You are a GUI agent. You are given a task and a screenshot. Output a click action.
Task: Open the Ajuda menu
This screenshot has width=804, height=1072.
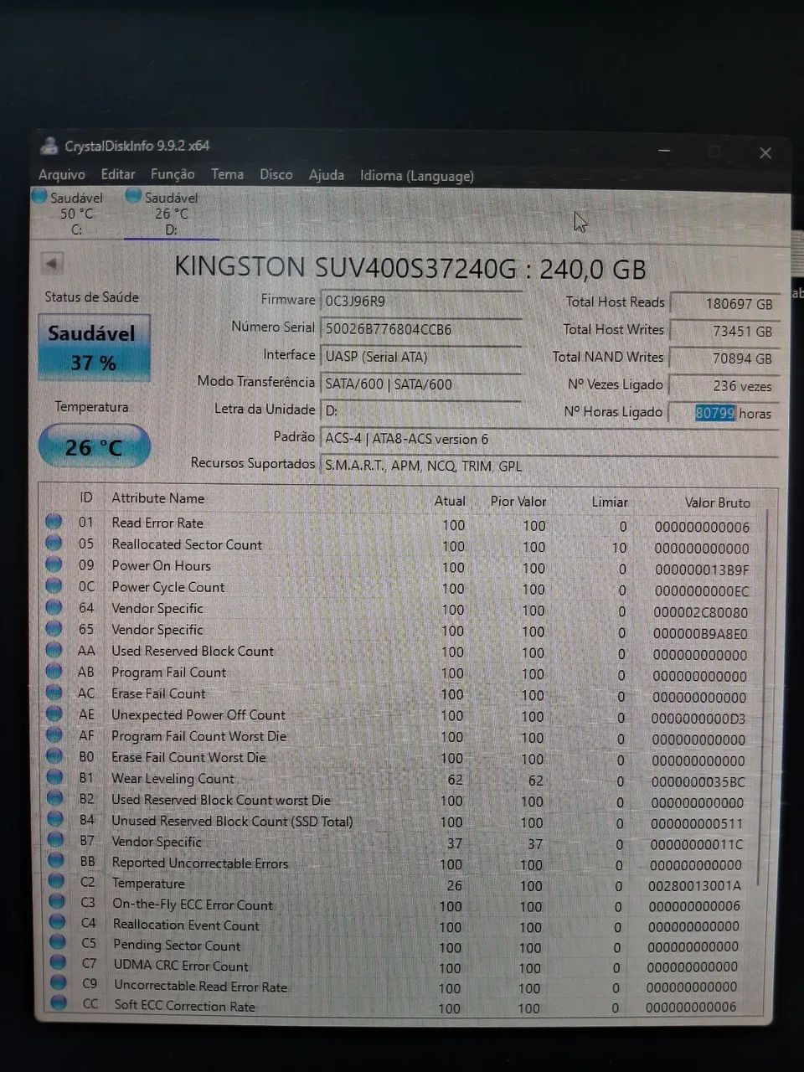(x=327, y=174)
